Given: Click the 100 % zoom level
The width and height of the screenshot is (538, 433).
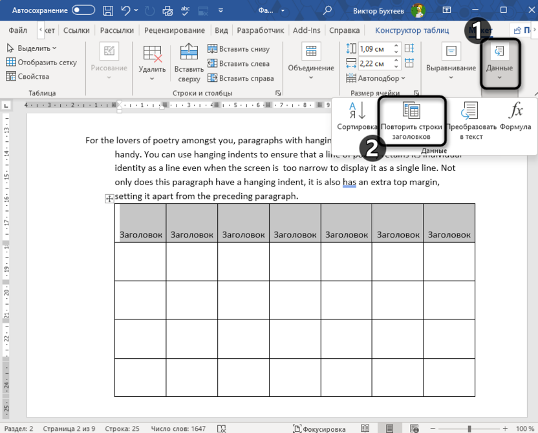Looking at the screenshot, I should tap(525, 428).
